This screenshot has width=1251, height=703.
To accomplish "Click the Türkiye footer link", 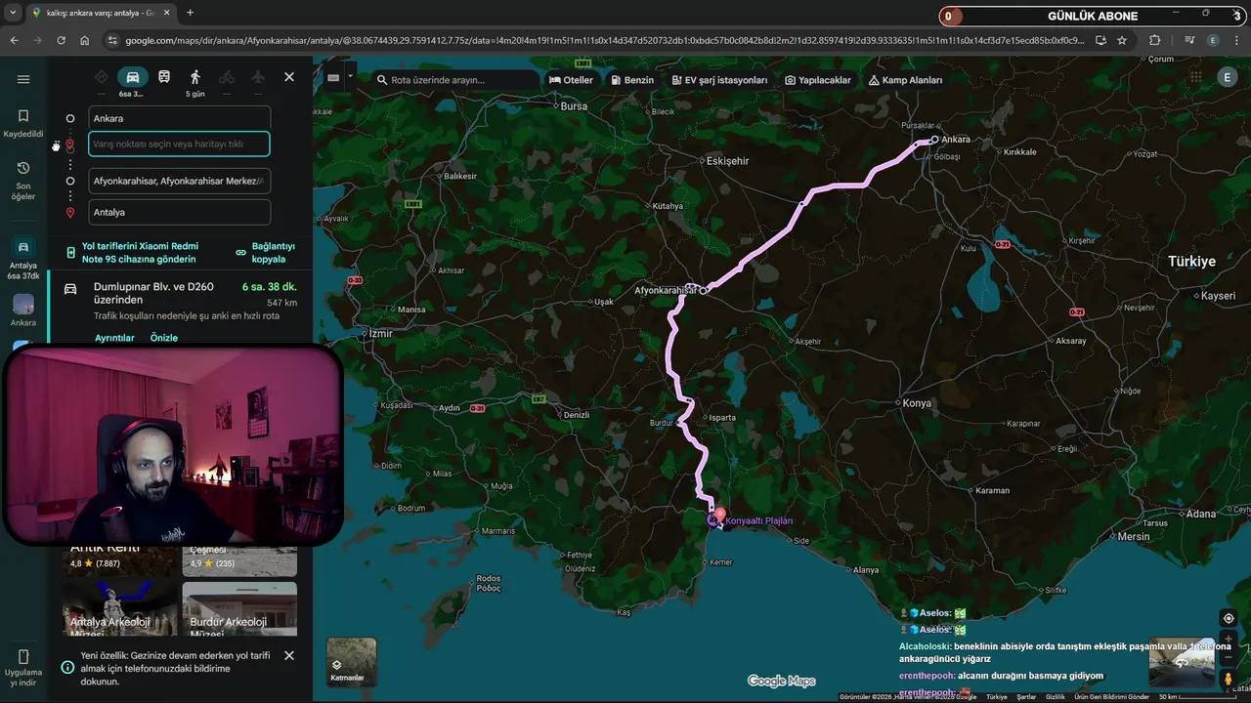I will click(997, 697).
